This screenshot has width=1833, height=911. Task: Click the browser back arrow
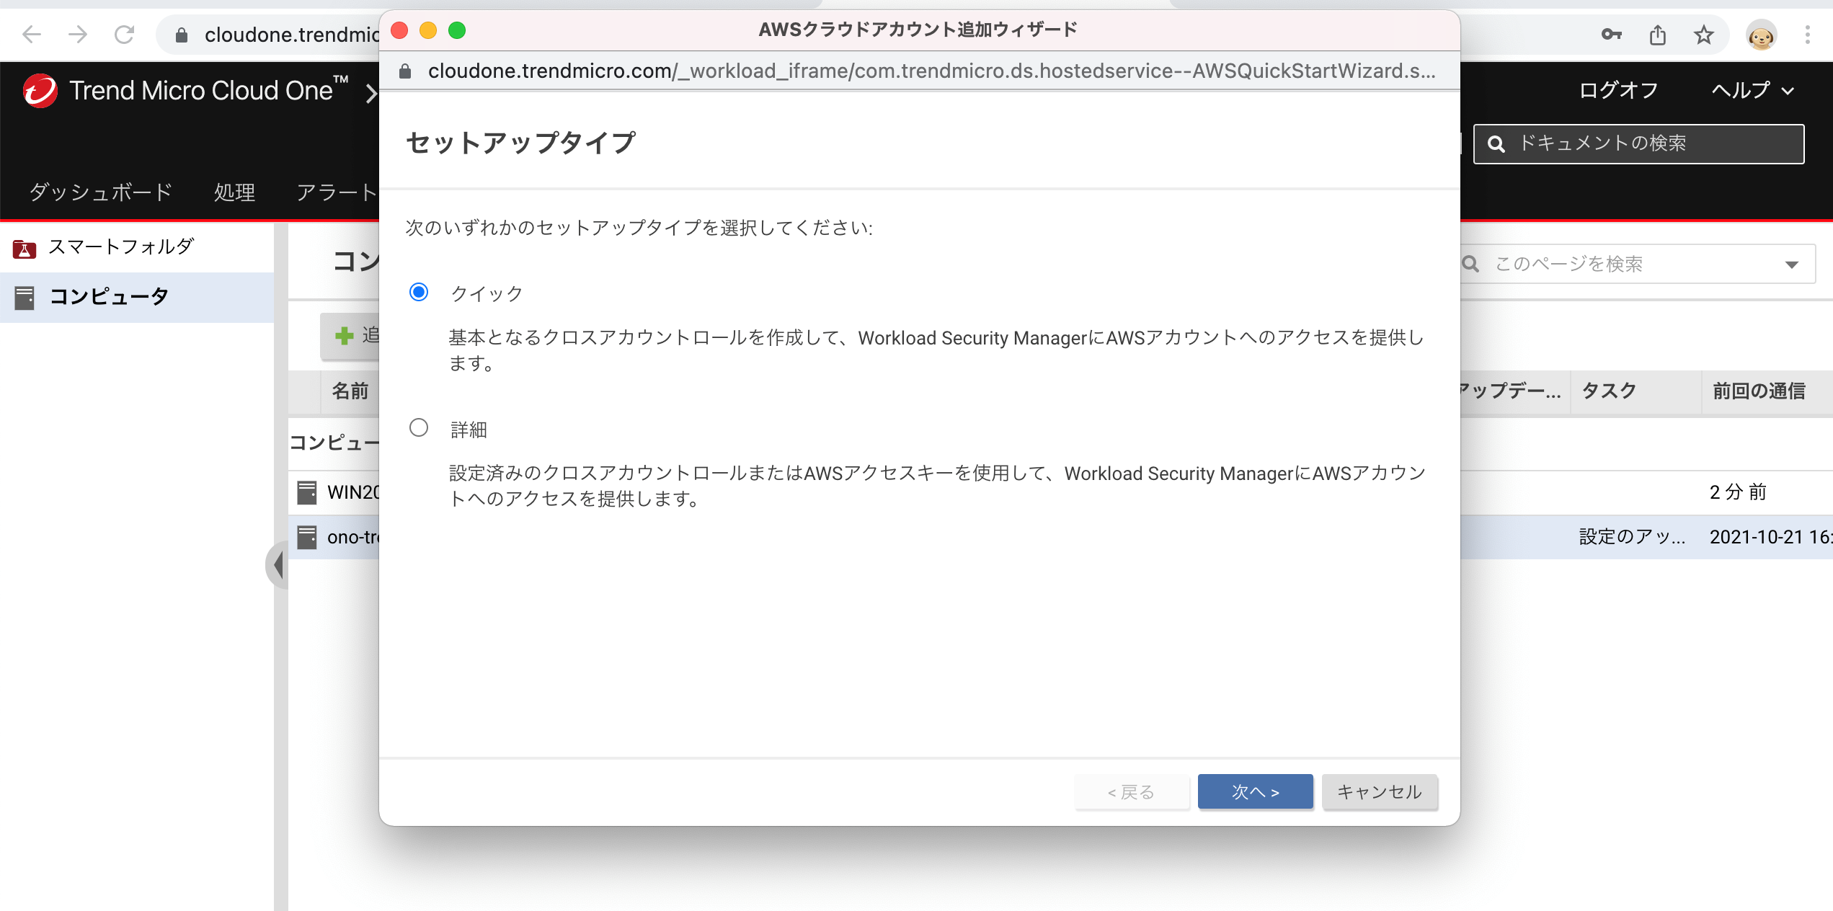[32, 34]
